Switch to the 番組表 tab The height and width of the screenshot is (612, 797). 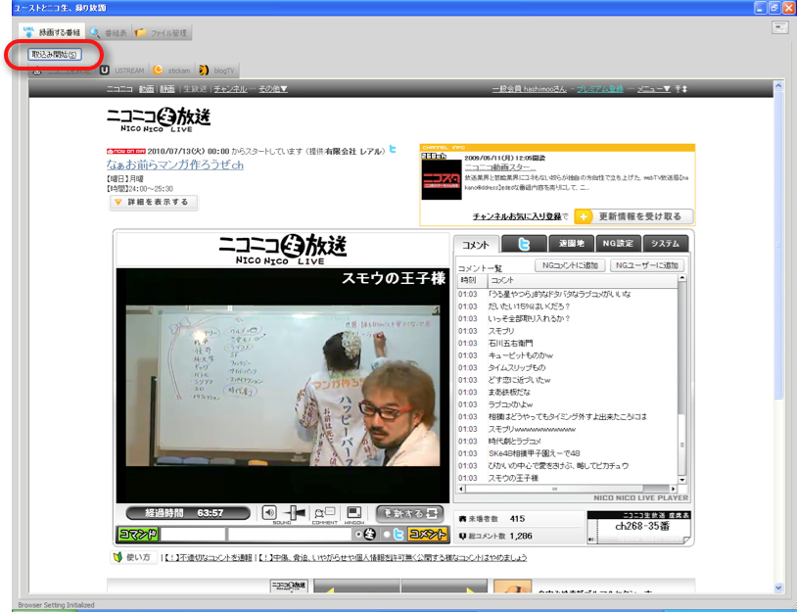(109, 32)
